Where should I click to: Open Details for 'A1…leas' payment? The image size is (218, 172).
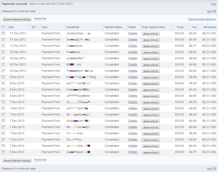pyautogui.click(x=133, y=133)
